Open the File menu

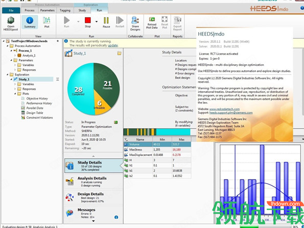pos(11,10)
